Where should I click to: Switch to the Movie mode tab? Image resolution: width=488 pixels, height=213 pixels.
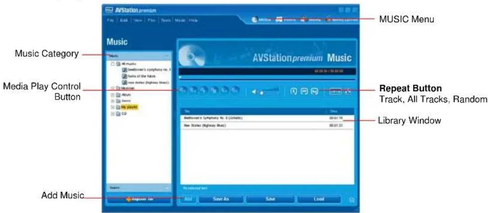coord(310,20)
